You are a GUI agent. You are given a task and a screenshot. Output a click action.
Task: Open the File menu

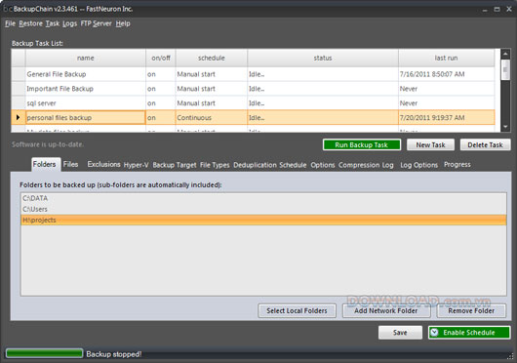(x=10, y=23)
